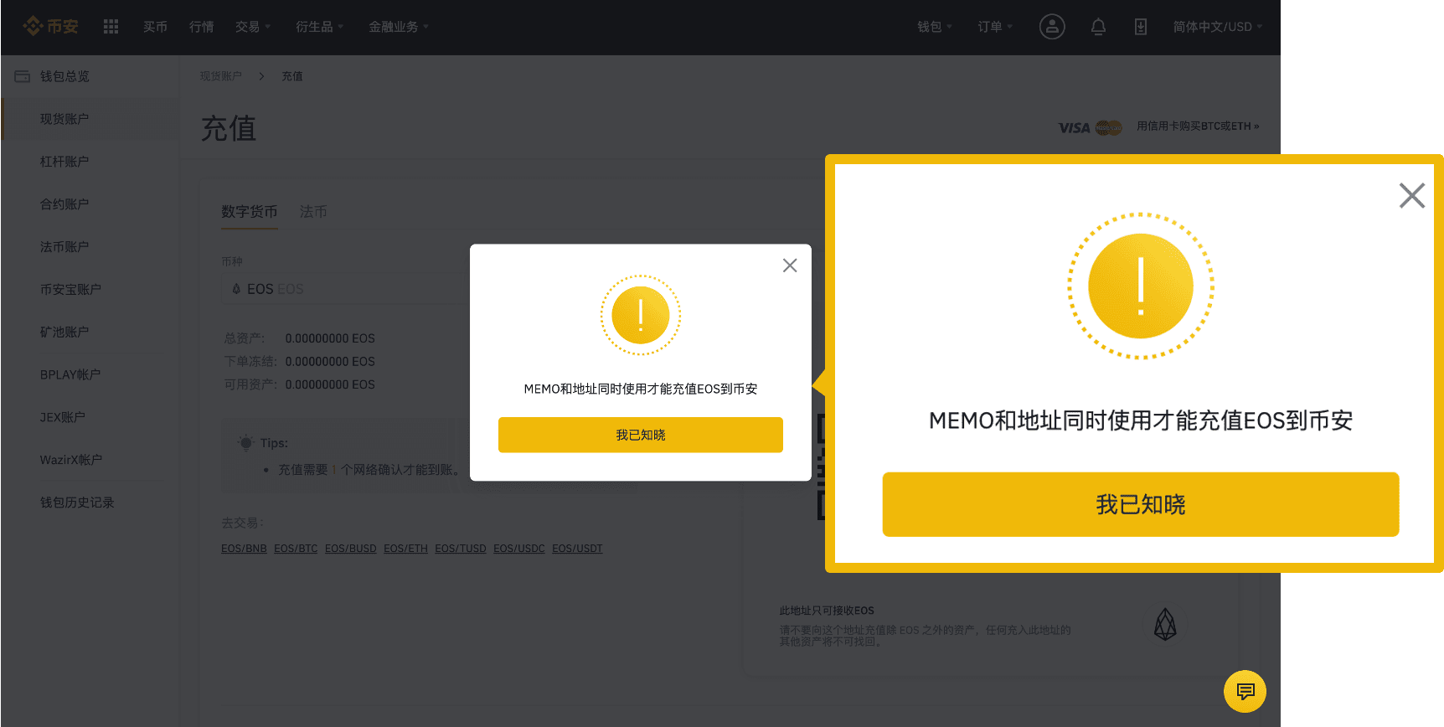Open 钱包历史记录 in the sidebar
Screen dimensions: 1444x727
click(x=77, y=503)
